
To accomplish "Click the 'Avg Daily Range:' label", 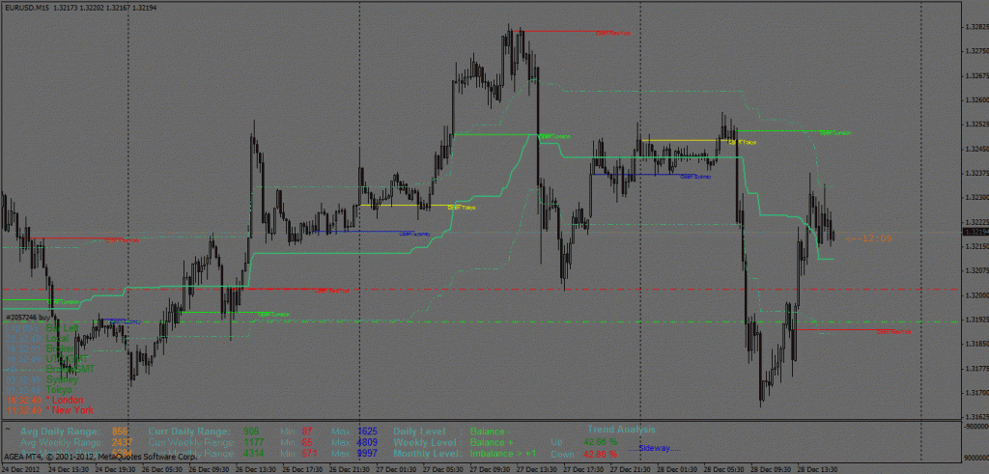I will coord(60,432).
